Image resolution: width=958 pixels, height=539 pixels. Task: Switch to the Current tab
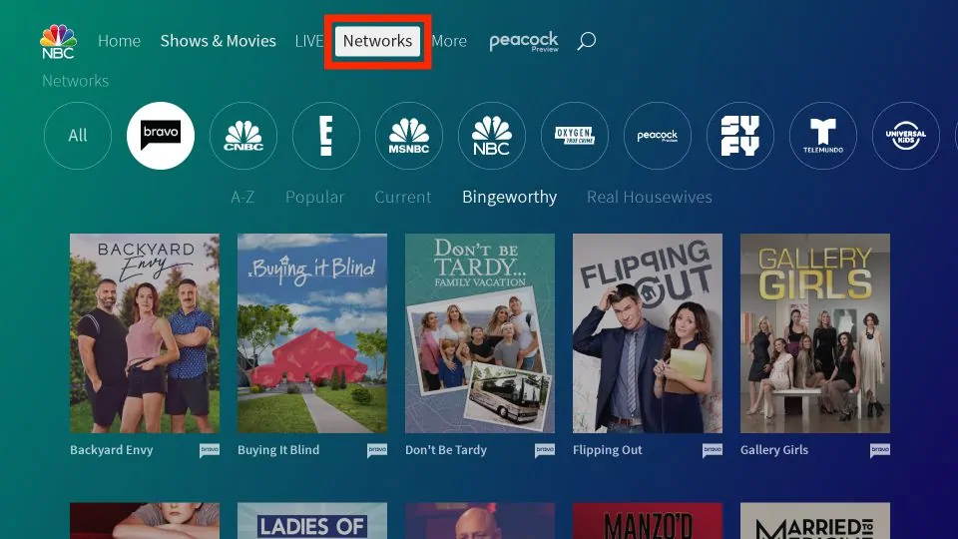click(x=402, y=197)
